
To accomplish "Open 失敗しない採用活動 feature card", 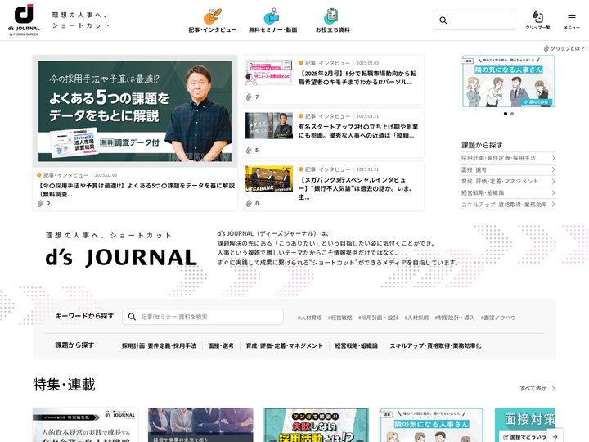I will (316, 425).
